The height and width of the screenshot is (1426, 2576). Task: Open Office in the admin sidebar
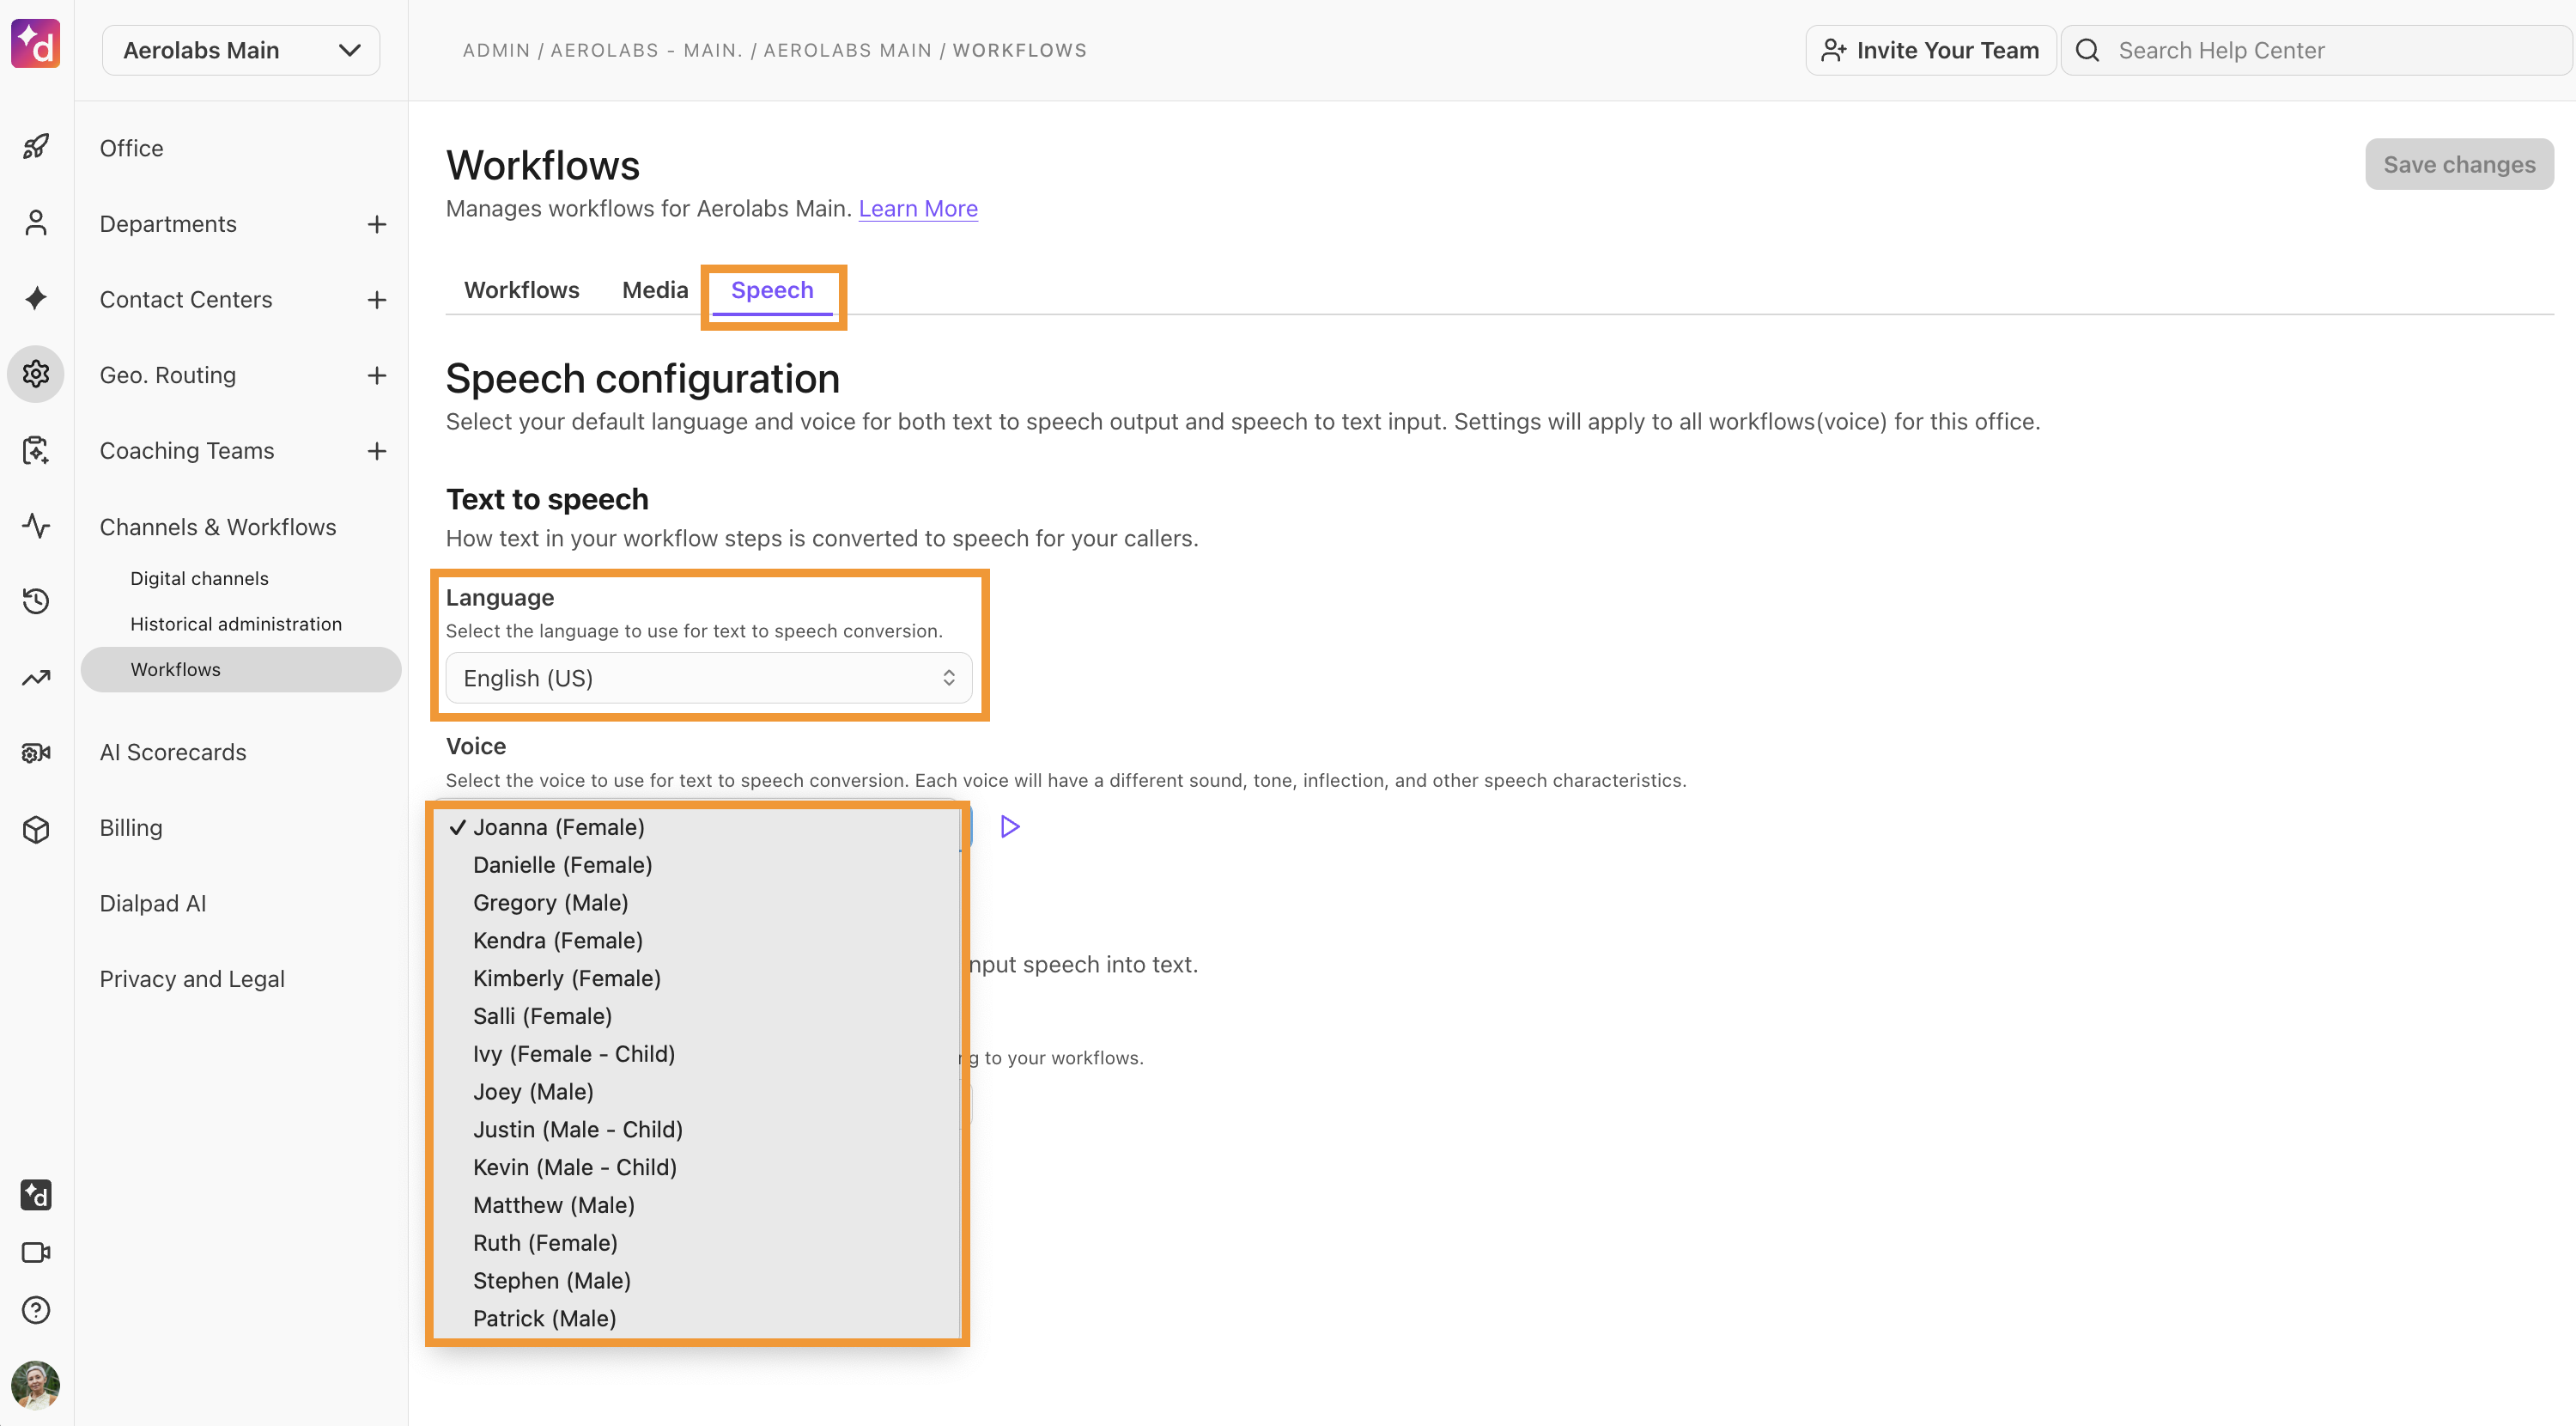(x=131, y=148)
